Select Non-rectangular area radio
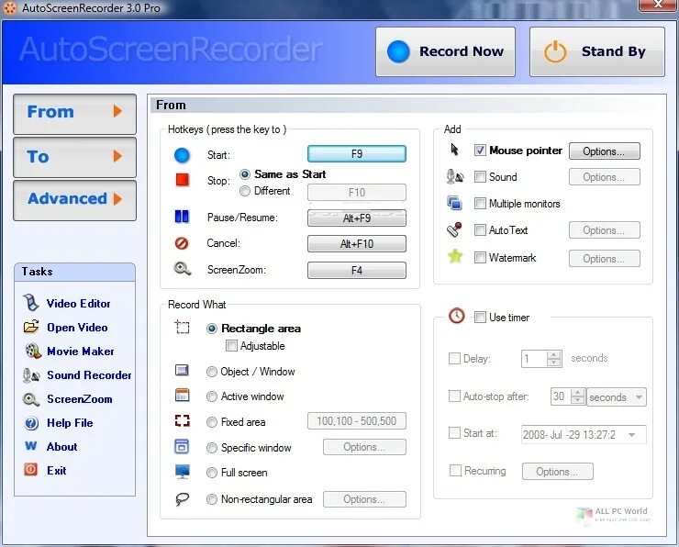 coord(211,500)
